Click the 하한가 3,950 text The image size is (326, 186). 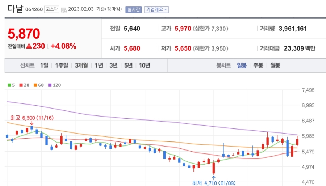click(210, 48)
